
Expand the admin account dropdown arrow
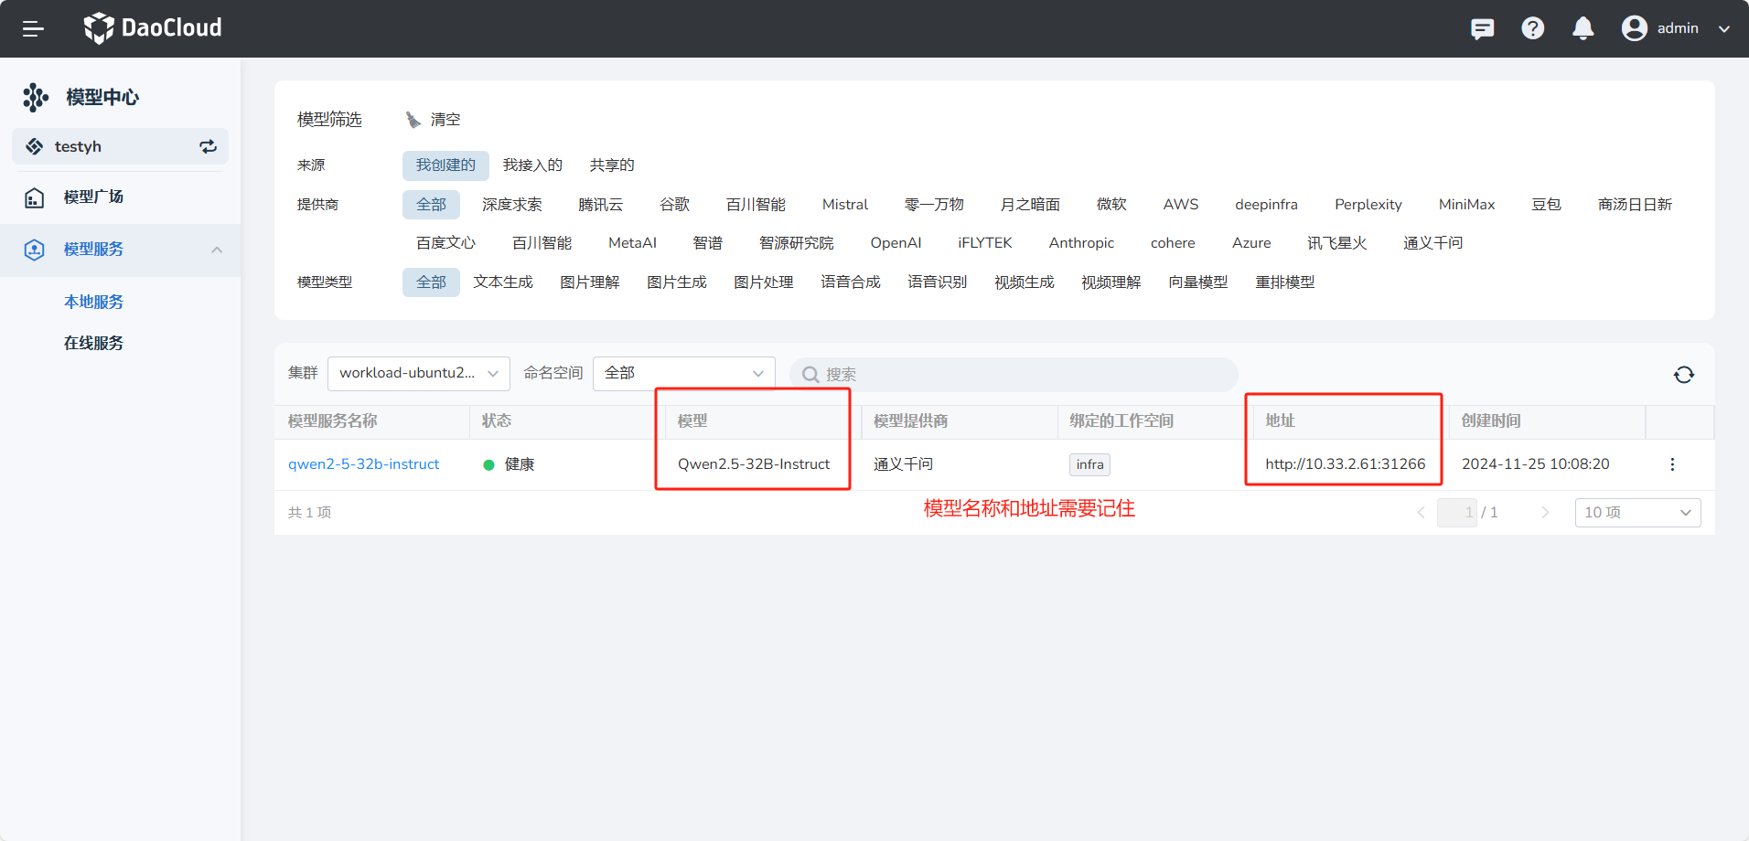(x=1724, y=28)
